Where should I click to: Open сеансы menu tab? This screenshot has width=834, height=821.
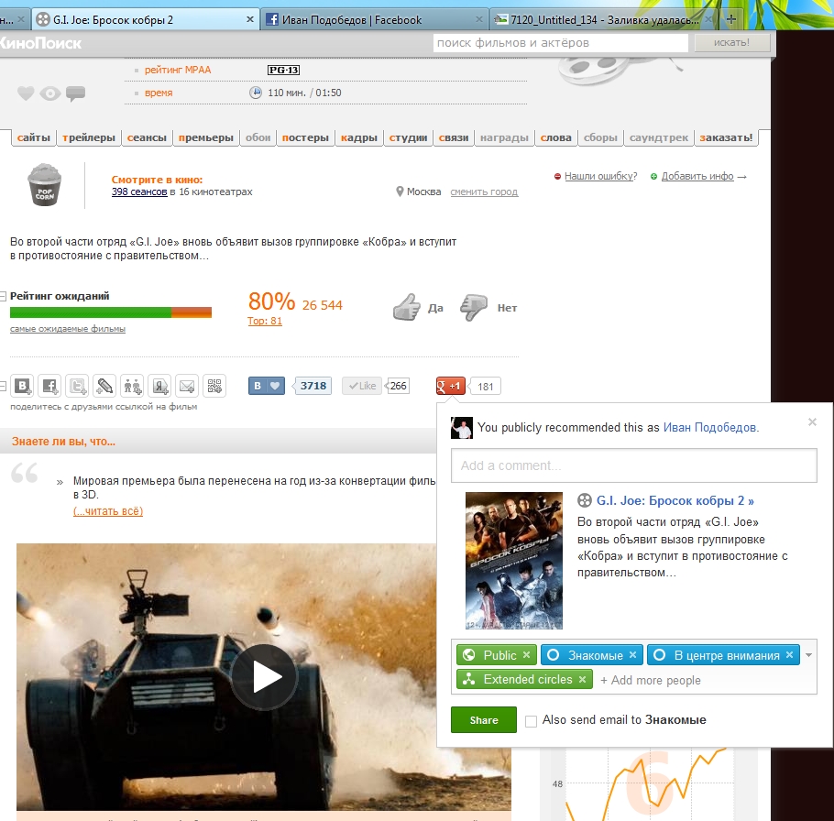147,137
